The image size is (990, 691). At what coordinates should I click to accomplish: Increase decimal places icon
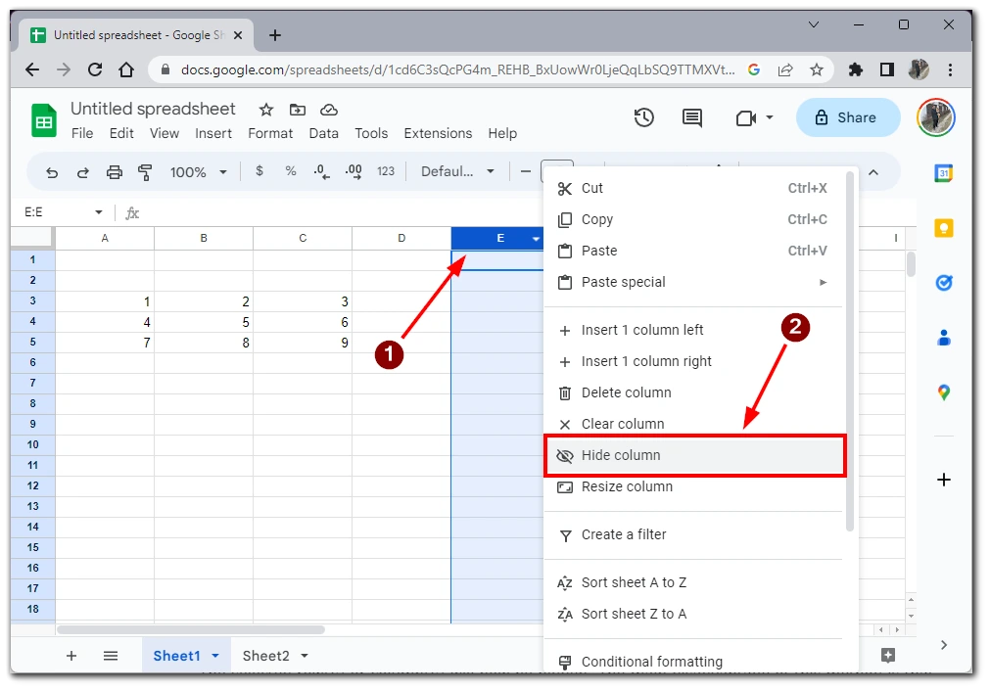(354, 171)
